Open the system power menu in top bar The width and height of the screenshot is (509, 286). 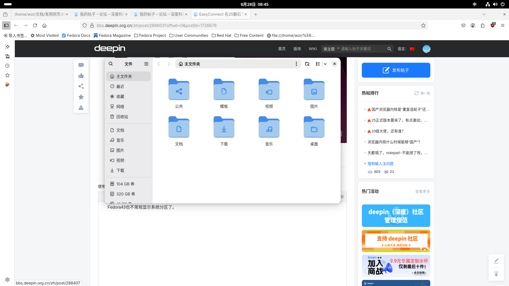tap(503, 4)
